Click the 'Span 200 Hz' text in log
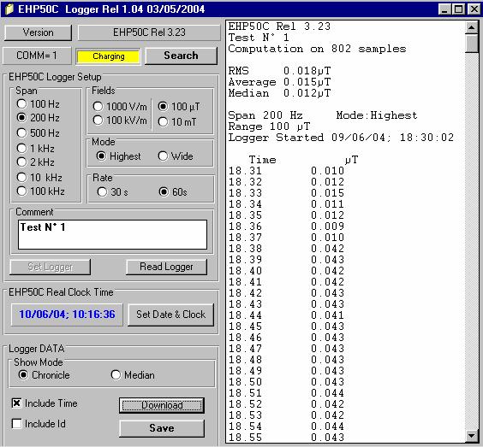 pyautogui.click(x=265, y=115)
